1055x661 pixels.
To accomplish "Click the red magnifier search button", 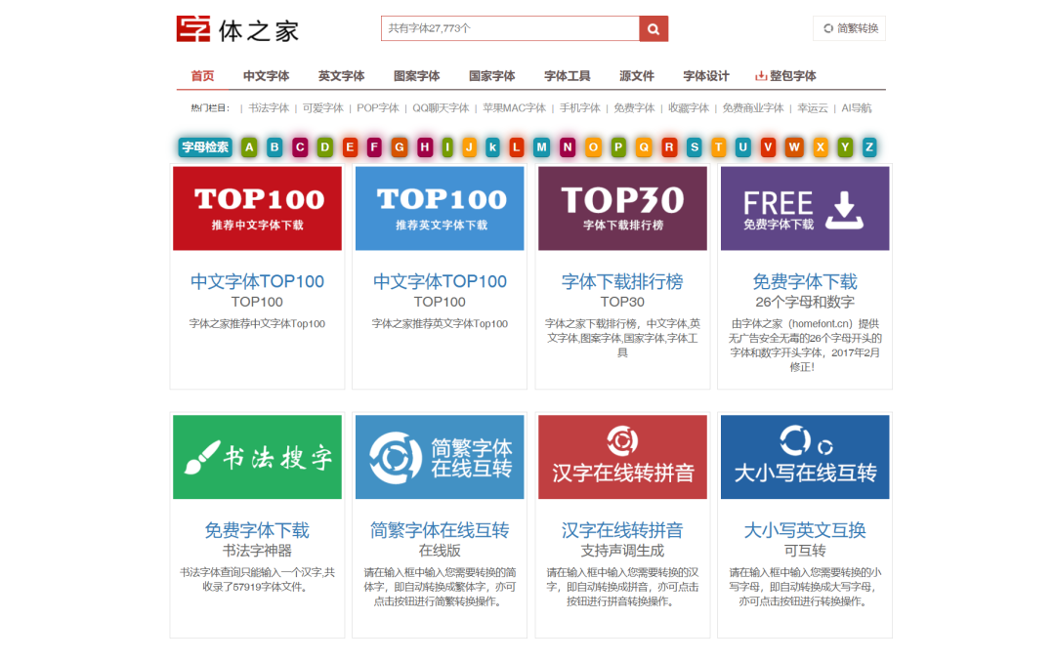I will tap(654, 28).
